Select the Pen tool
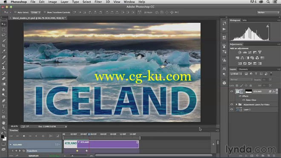The height and width of the screenshot is (158, 281). 3,101
